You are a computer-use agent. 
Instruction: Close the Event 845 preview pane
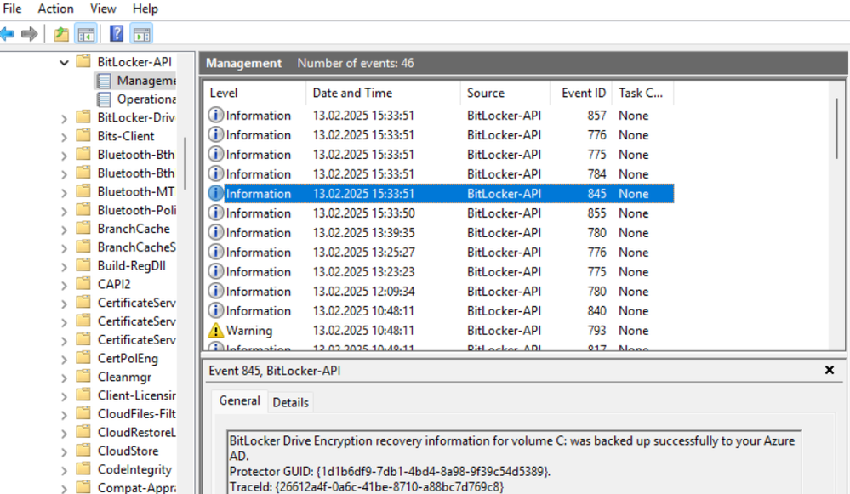830,370
